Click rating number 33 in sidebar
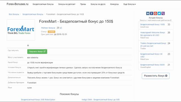The image size is (181, 102). (169, 25)
